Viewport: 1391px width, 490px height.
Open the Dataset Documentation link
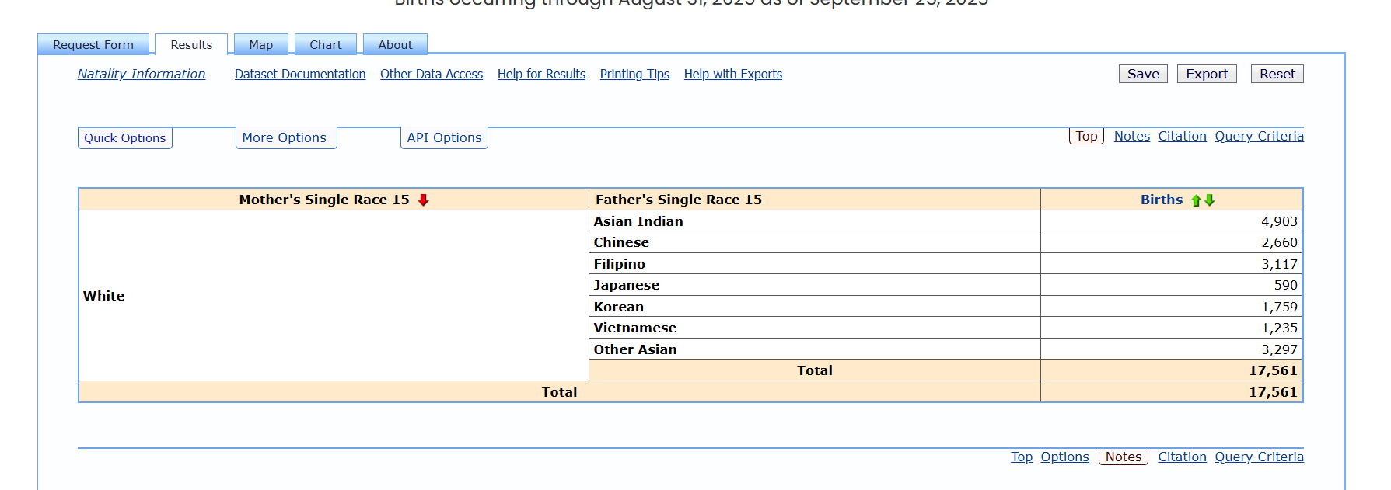[300, 74]
